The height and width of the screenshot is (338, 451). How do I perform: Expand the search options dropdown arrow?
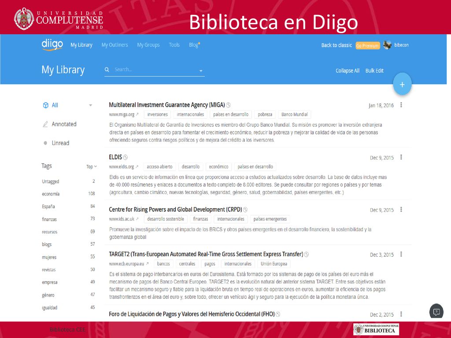click(201, 71)
